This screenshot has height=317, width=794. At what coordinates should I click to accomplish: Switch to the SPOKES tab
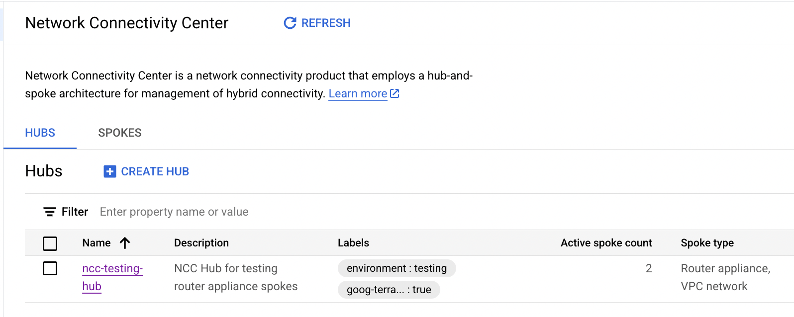pyautogui.click(x=120, y=133)
